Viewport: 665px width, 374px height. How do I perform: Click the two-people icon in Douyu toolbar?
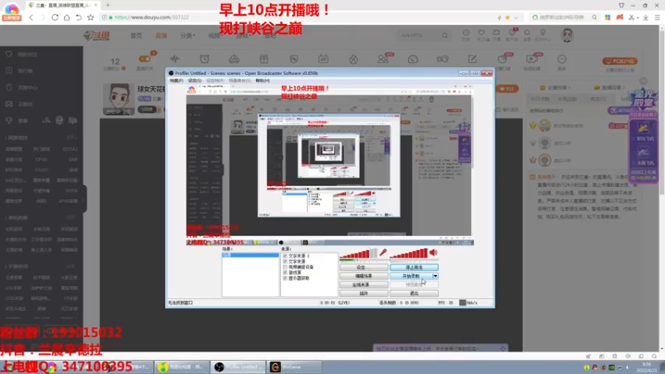383,59
